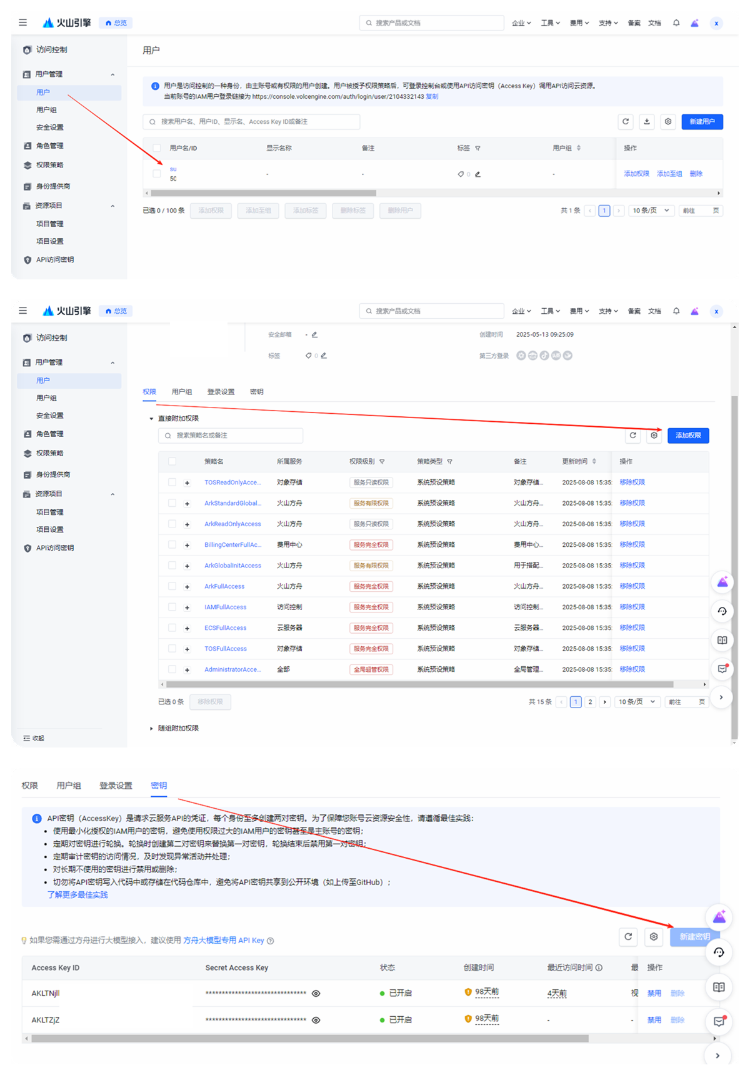Filter policies by 策略类型 funnel icon
Image resolution: width=750 pixels, height=1075 pixels.
[449, 462]
